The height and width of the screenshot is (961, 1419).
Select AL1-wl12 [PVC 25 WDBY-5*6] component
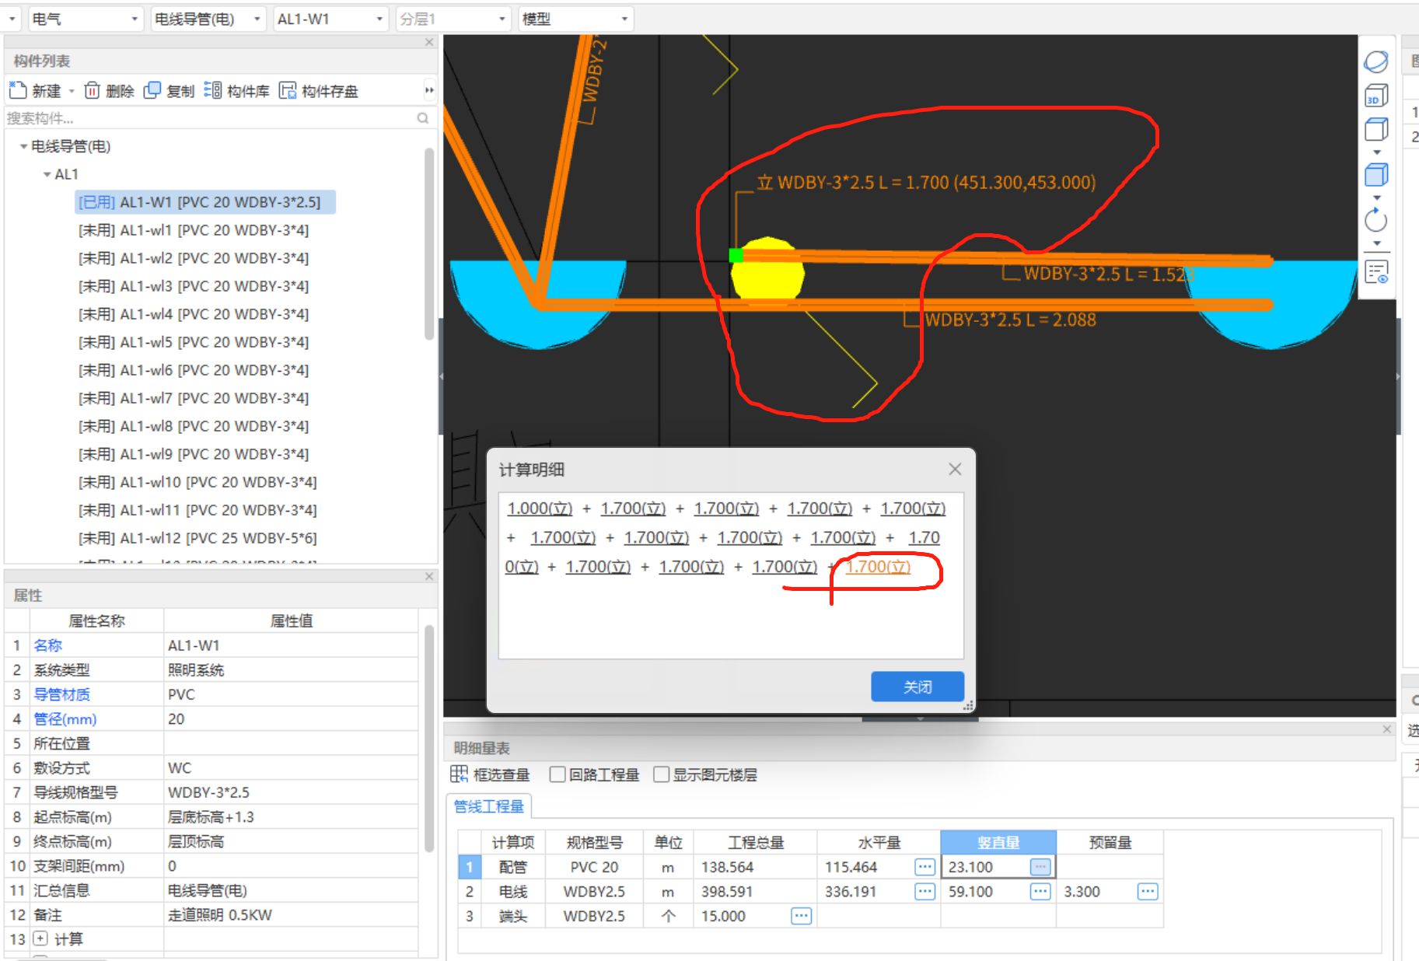197,538
